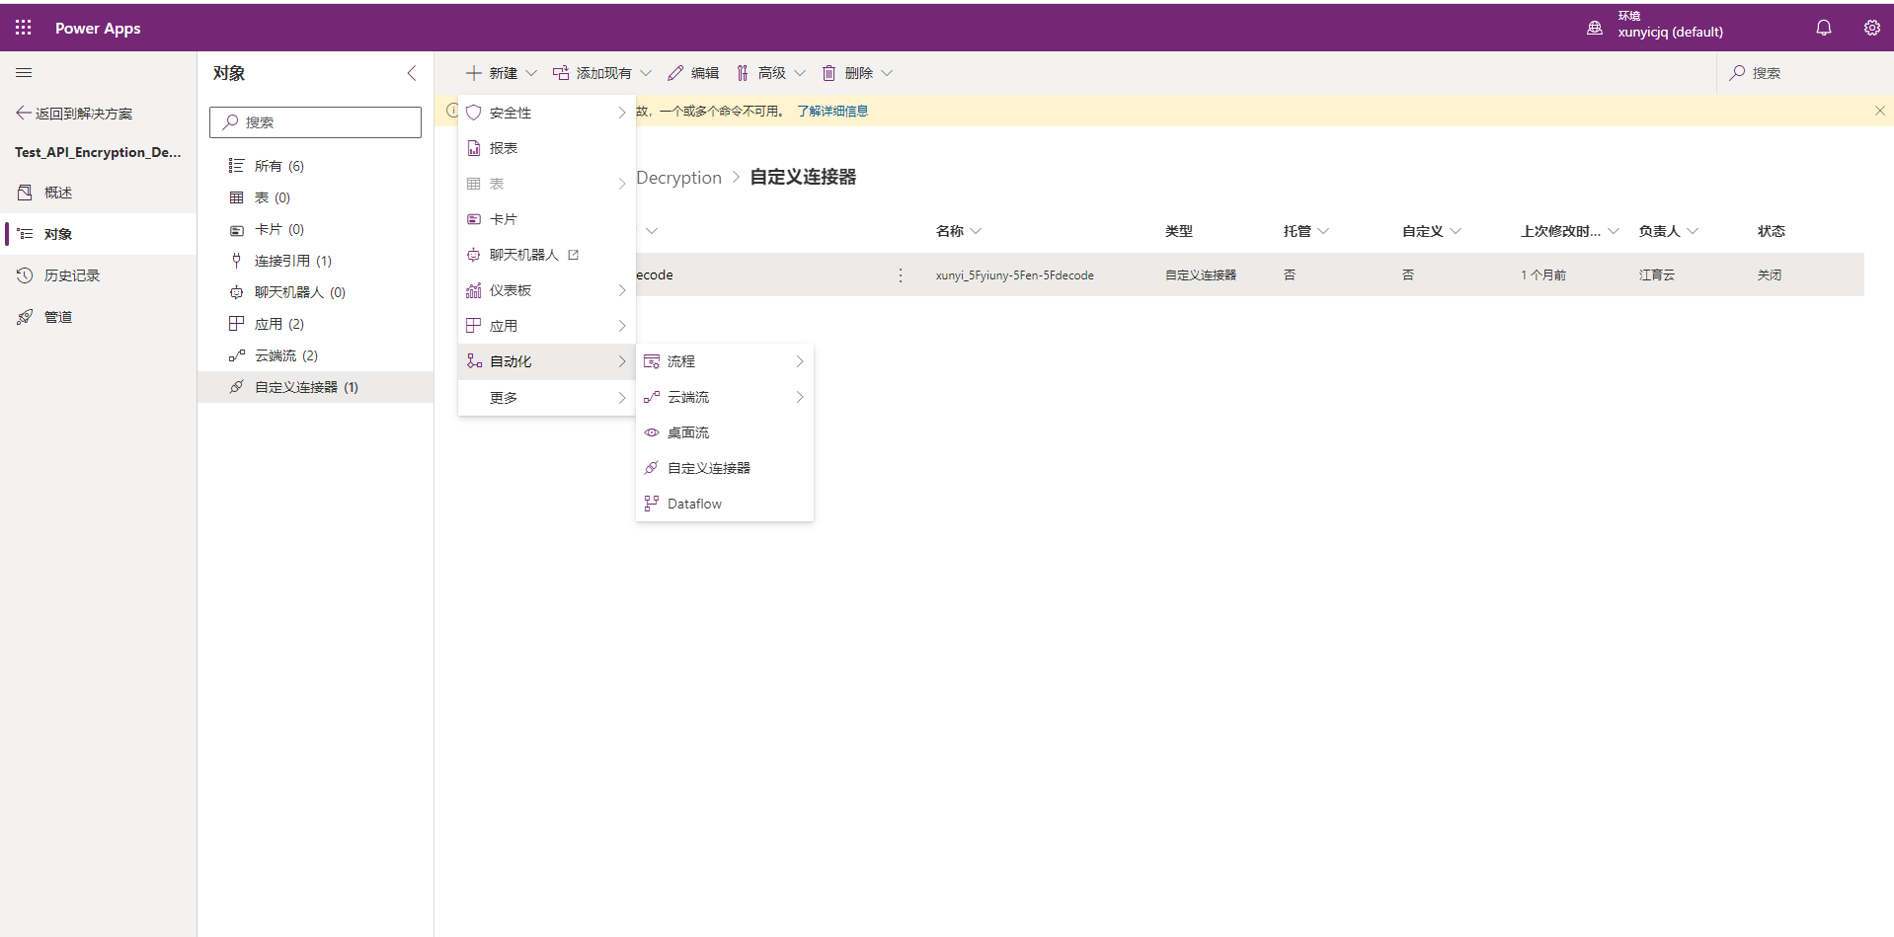This screenshot has width=1894, height=937.
Task: Go back via 返回到解决方案
Action: click(75, 114)
